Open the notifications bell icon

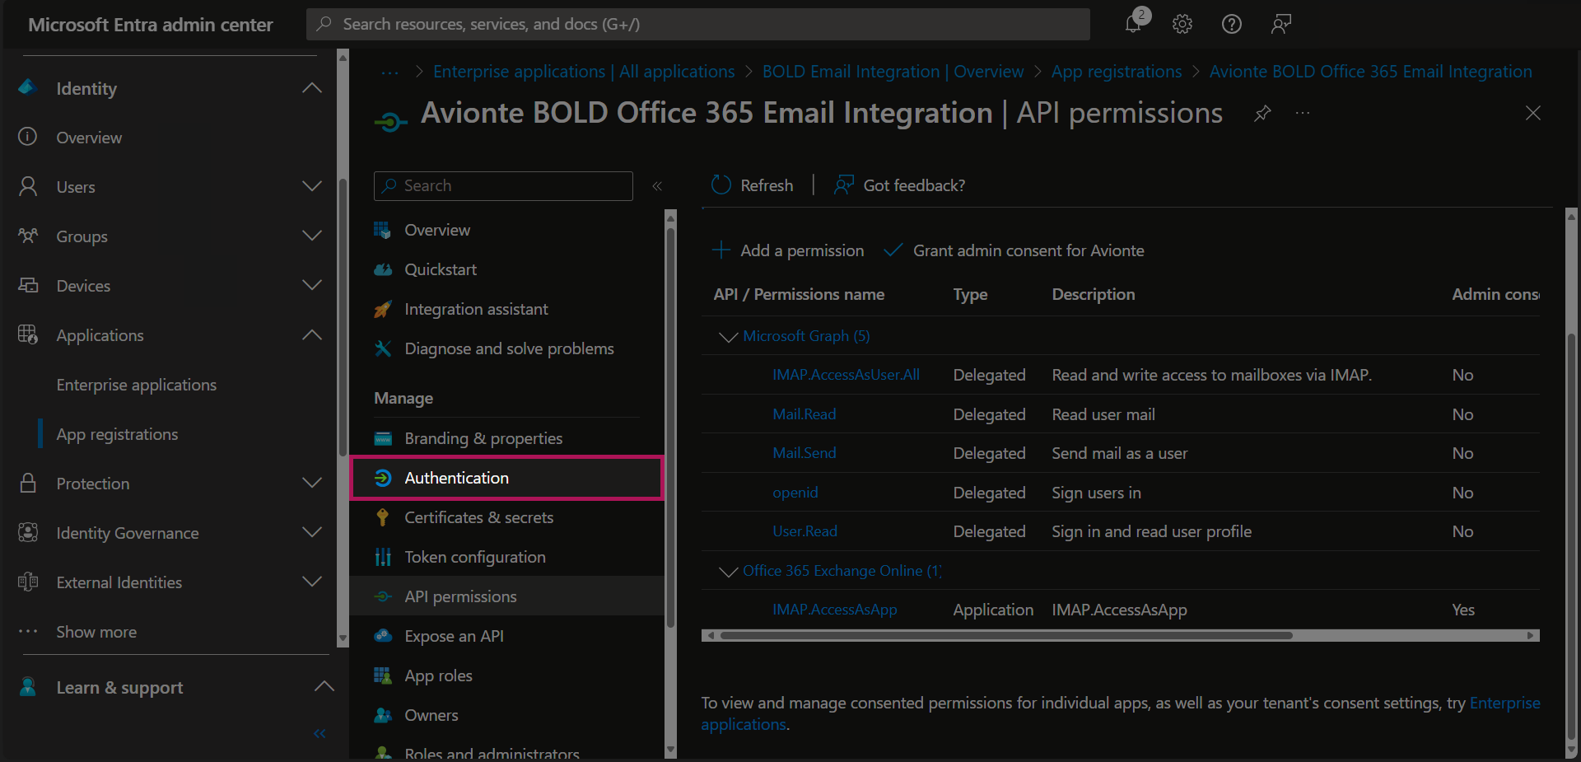point(1134,24)
